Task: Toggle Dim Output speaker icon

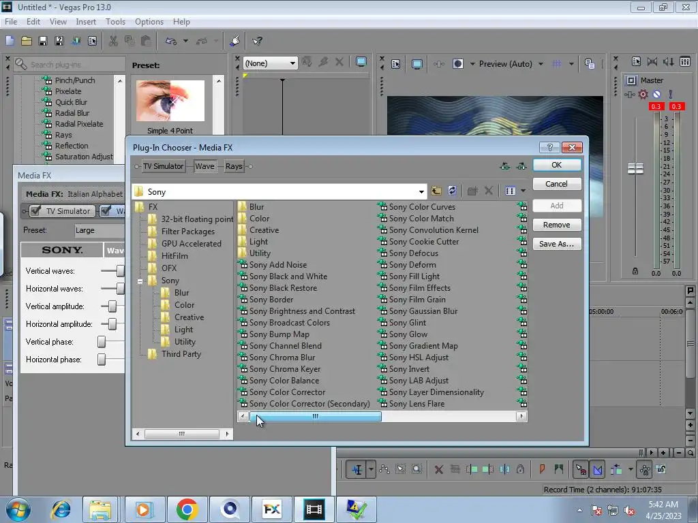Action: 669,62
